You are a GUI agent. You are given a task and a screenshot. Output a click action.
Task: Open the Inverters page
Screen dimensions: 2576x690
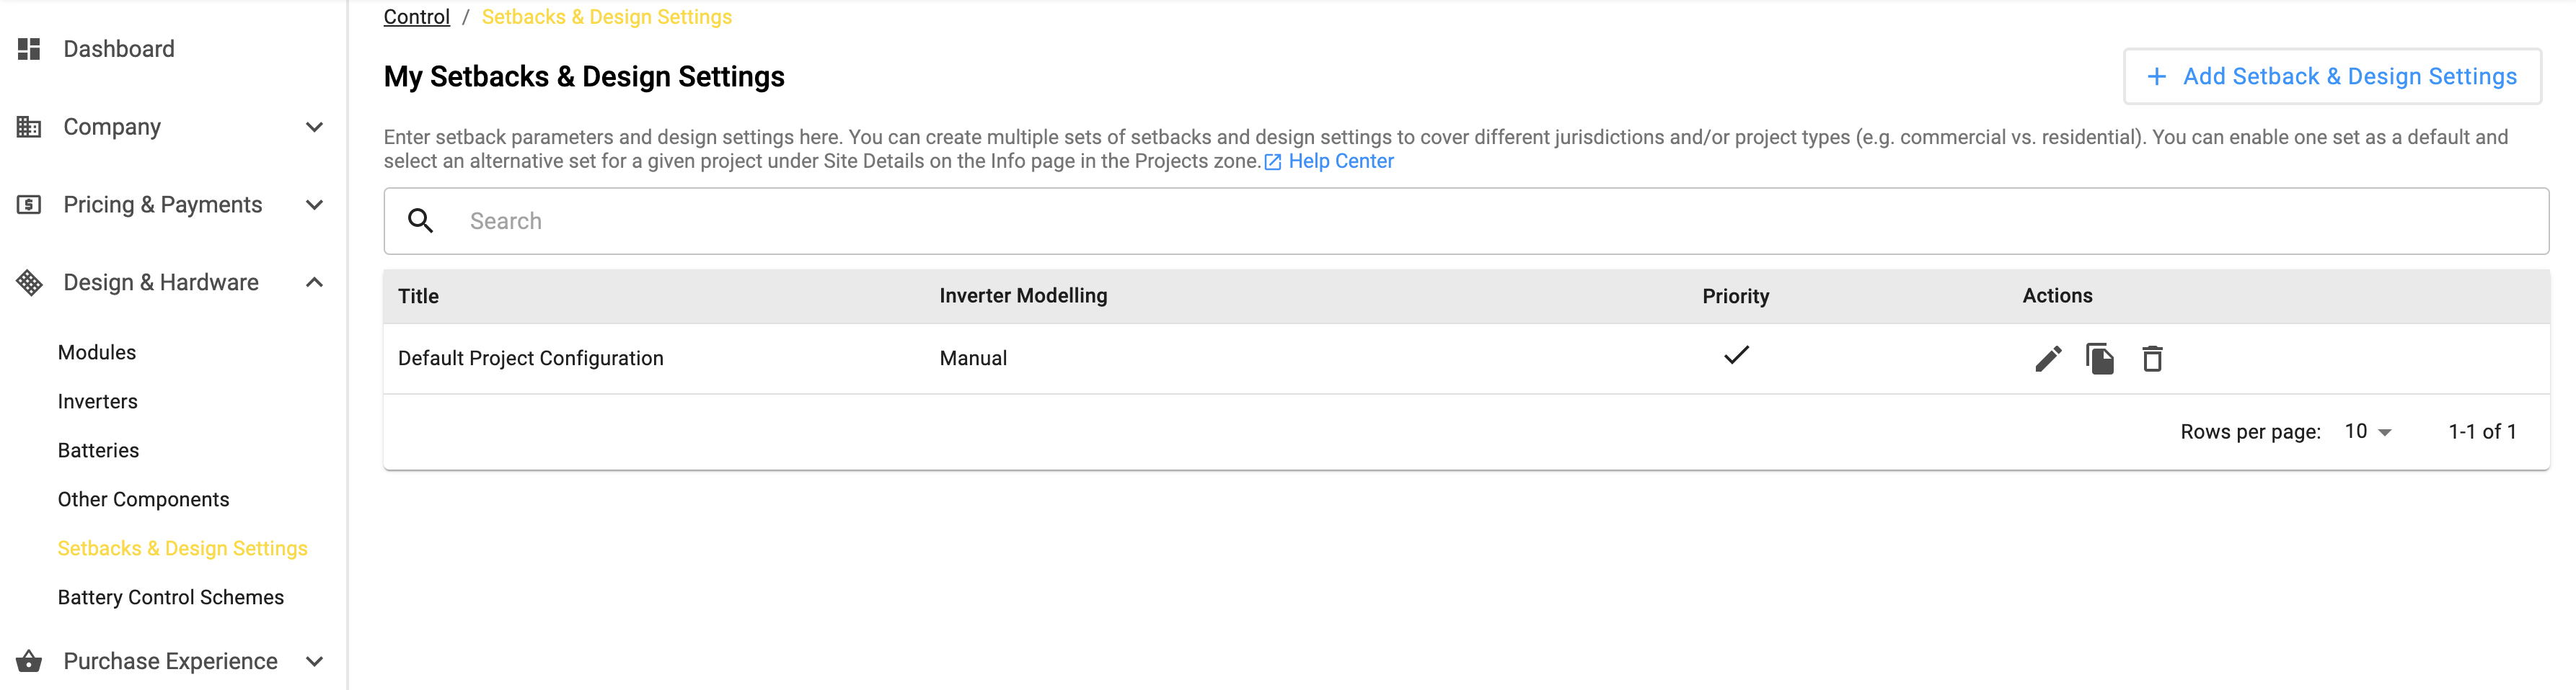98,401
